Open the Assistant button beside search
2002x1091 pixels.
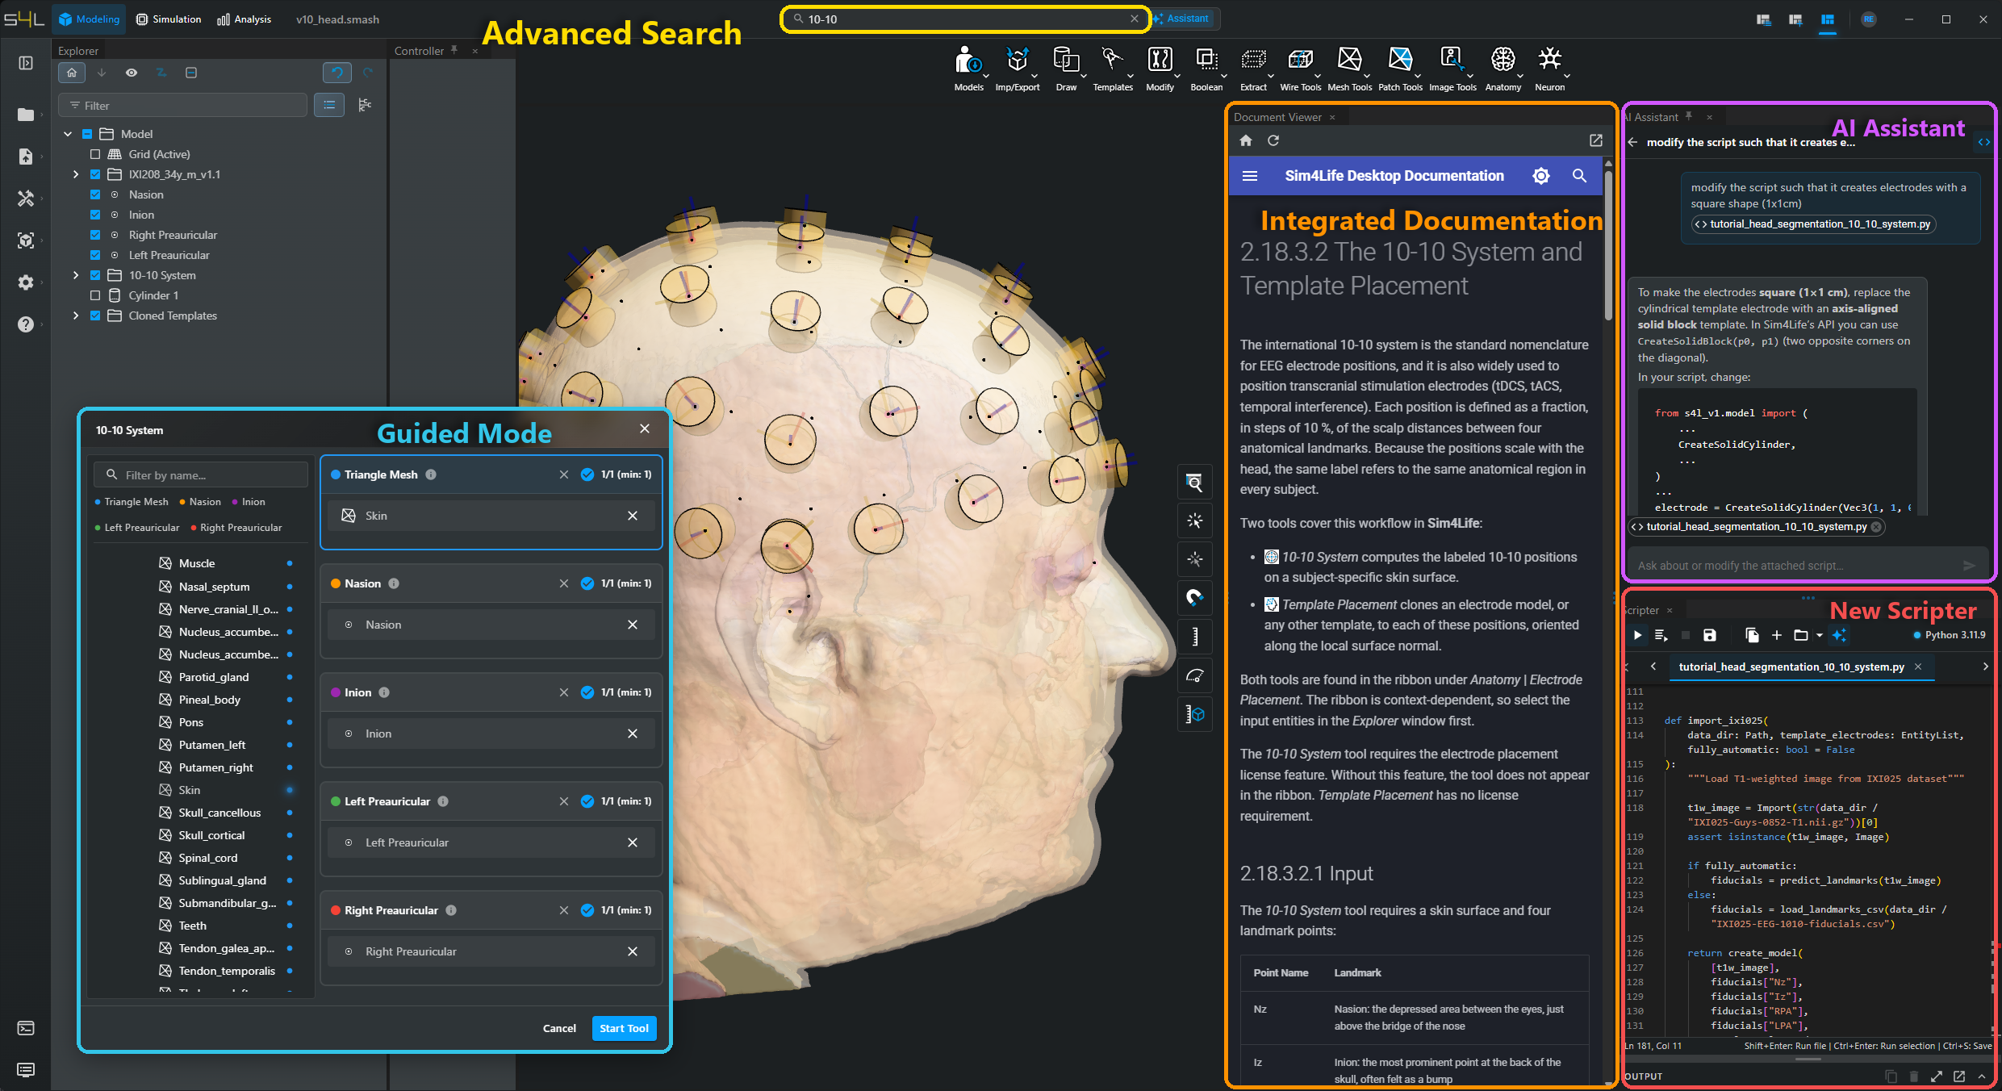click(1182, 19)
